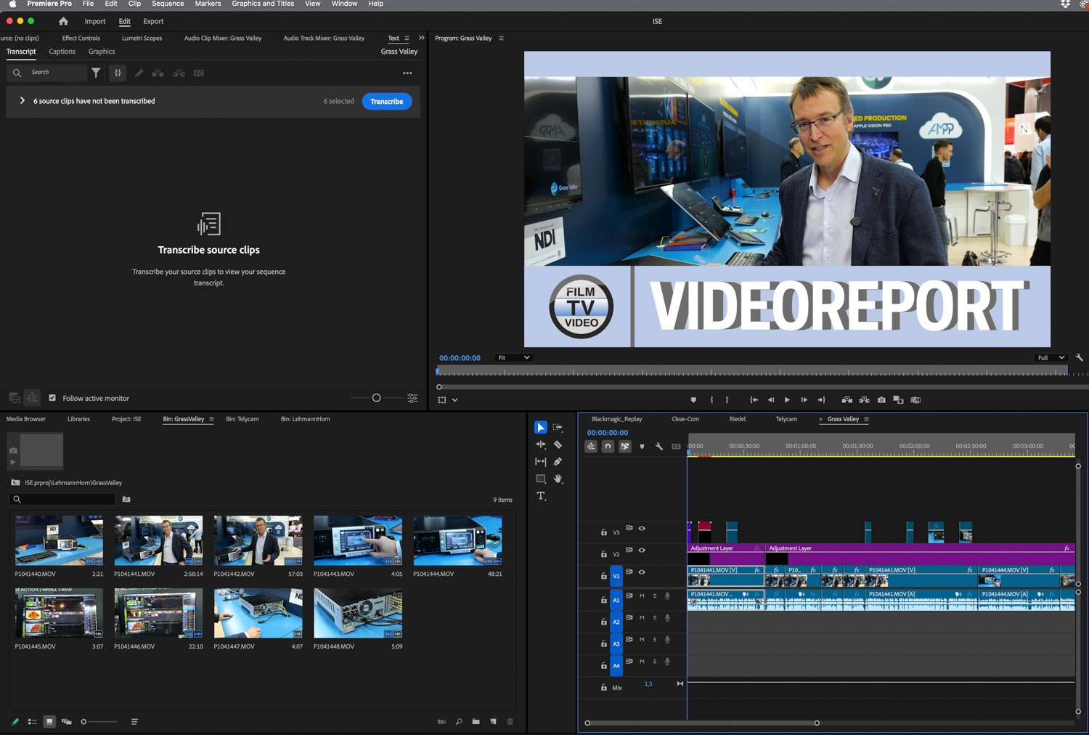Screen dimensions: 1089x735
Task: Toggle closed captions track display in timeline
Action: (x=676, y=447)
